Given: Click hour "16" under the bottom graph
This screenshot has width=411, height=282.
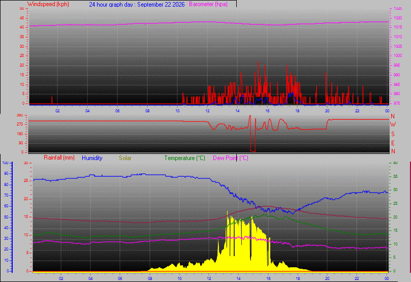Looking at the screenshot, I should tap(268, 278).
